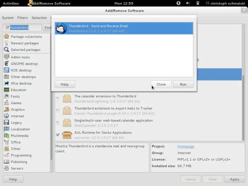Image resolution: width=248 pixels, height=186 pixels.
Task: Open the Add/Remove Software app menu in top bar
Action: [x=49, y=3]
